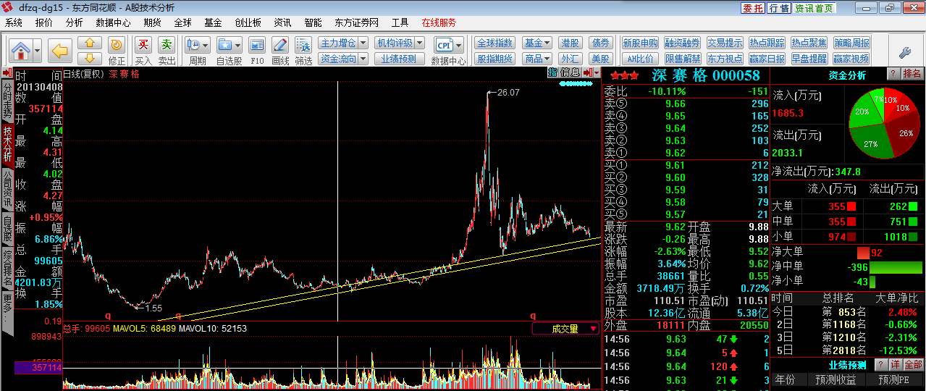This screenshot has width=926, height=391.
Task: Go back with the yellow left arrow
Action: tap(60, 51)
